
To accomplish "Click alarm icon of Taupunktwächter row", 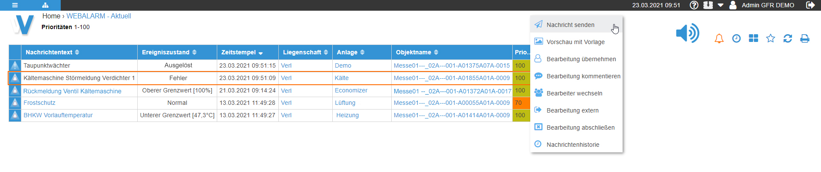I will (15, 65).
